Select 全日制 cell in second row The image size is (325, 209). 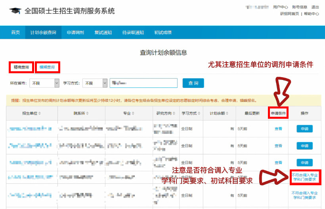click(187, 146)
